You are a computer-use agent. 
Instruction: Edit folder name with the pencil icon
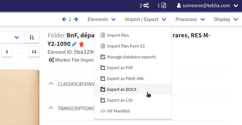click(x=74, y=44)
